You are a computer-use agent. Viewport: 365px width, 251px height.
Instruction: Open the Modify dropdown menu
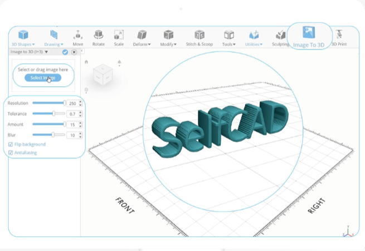point(168,38)
